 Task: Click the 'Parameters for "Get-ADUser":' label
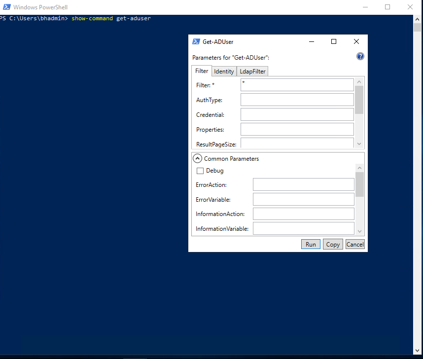231,58
